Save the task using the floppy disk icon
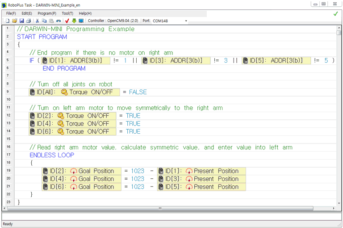This screenshot has height=228, width=343. (21, 21)
